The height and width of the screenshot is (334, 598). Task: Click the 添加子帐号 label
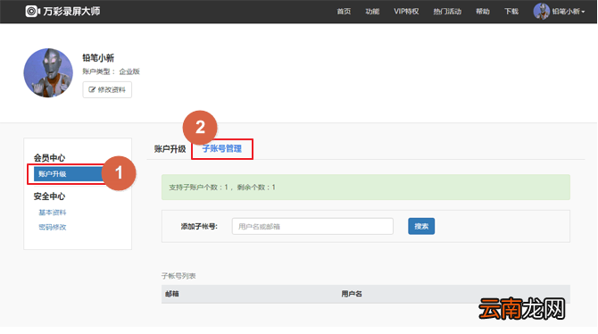point(199,226)
